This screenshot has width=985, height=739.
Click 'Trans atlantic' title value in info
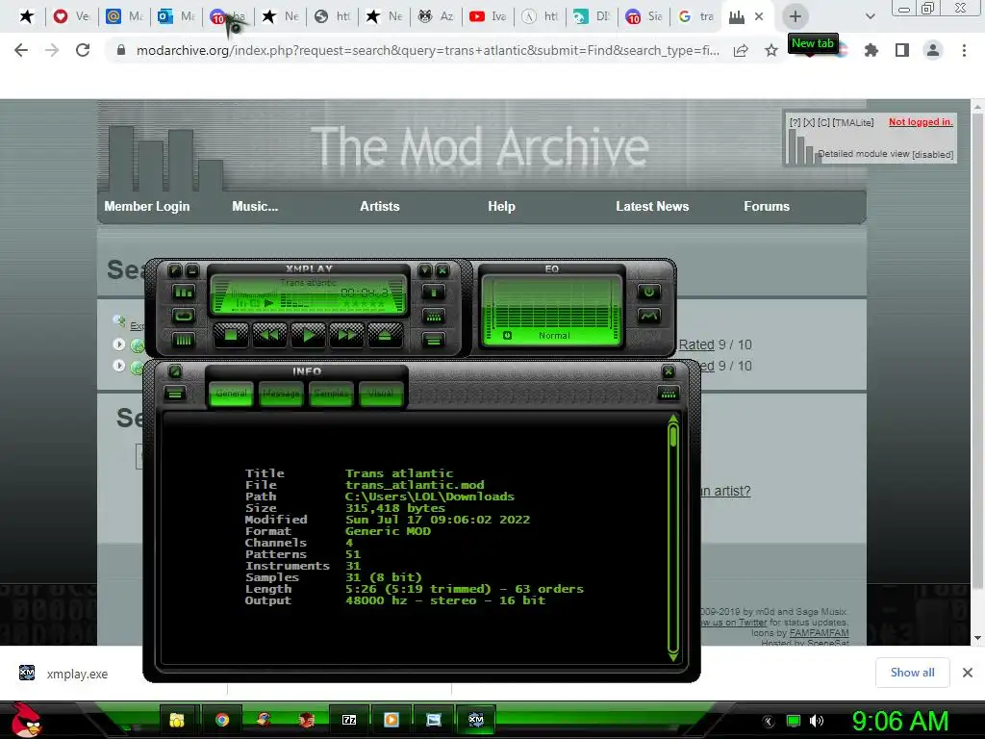(x=399, y=473)
